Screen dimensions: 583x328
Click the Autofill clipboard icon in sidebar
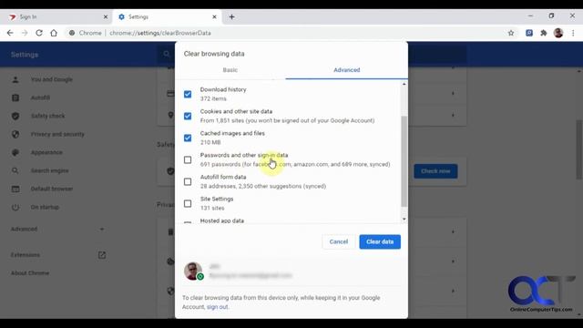click(15, 97)
